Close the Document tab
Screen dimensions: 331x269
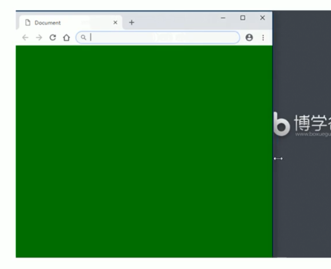tap(115, 22)
